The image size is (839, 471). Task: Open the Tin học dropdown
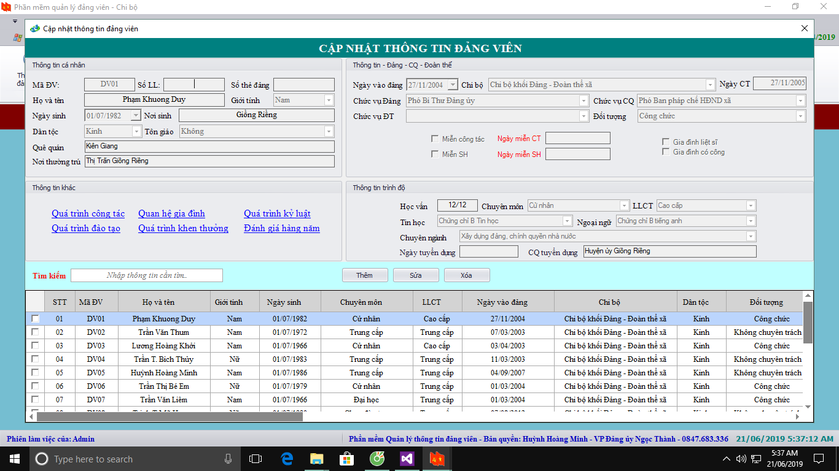coord(568,221)
